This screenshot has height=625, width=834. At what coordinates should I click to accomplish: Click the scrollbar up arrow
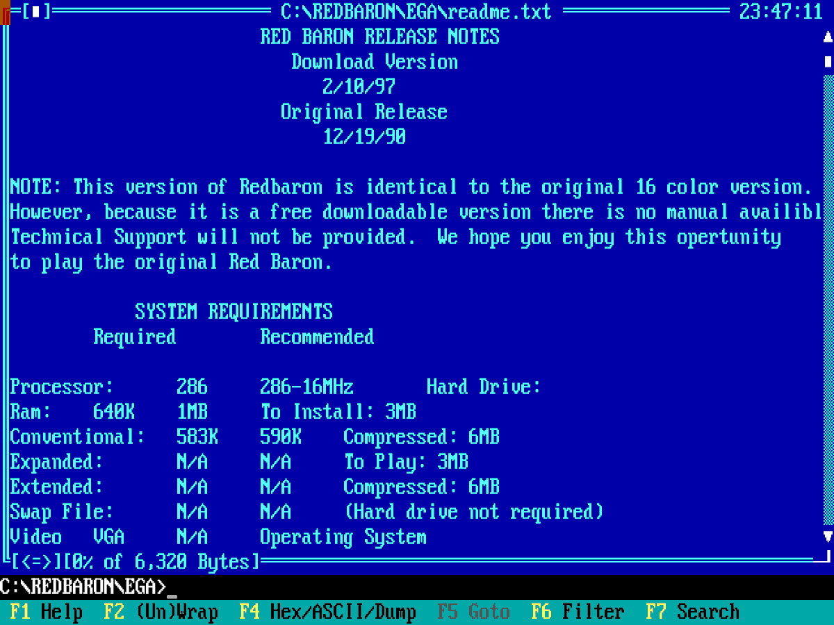[x=828, y=37]
